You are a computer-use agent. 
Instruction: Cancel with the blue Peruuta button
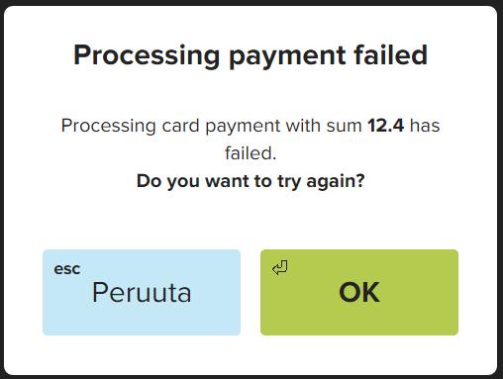tap(142, 292)
